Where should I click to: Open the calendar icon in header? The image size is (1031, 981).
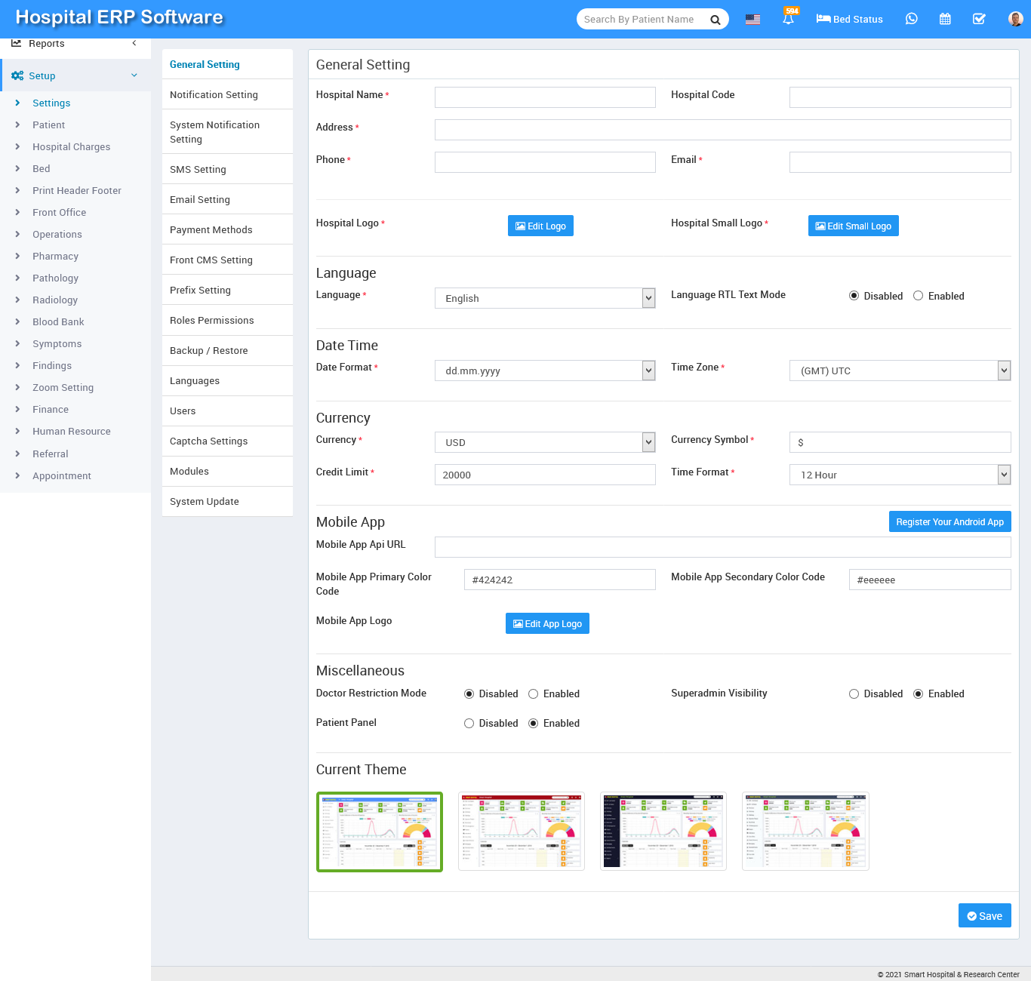[x=945, y=20]
